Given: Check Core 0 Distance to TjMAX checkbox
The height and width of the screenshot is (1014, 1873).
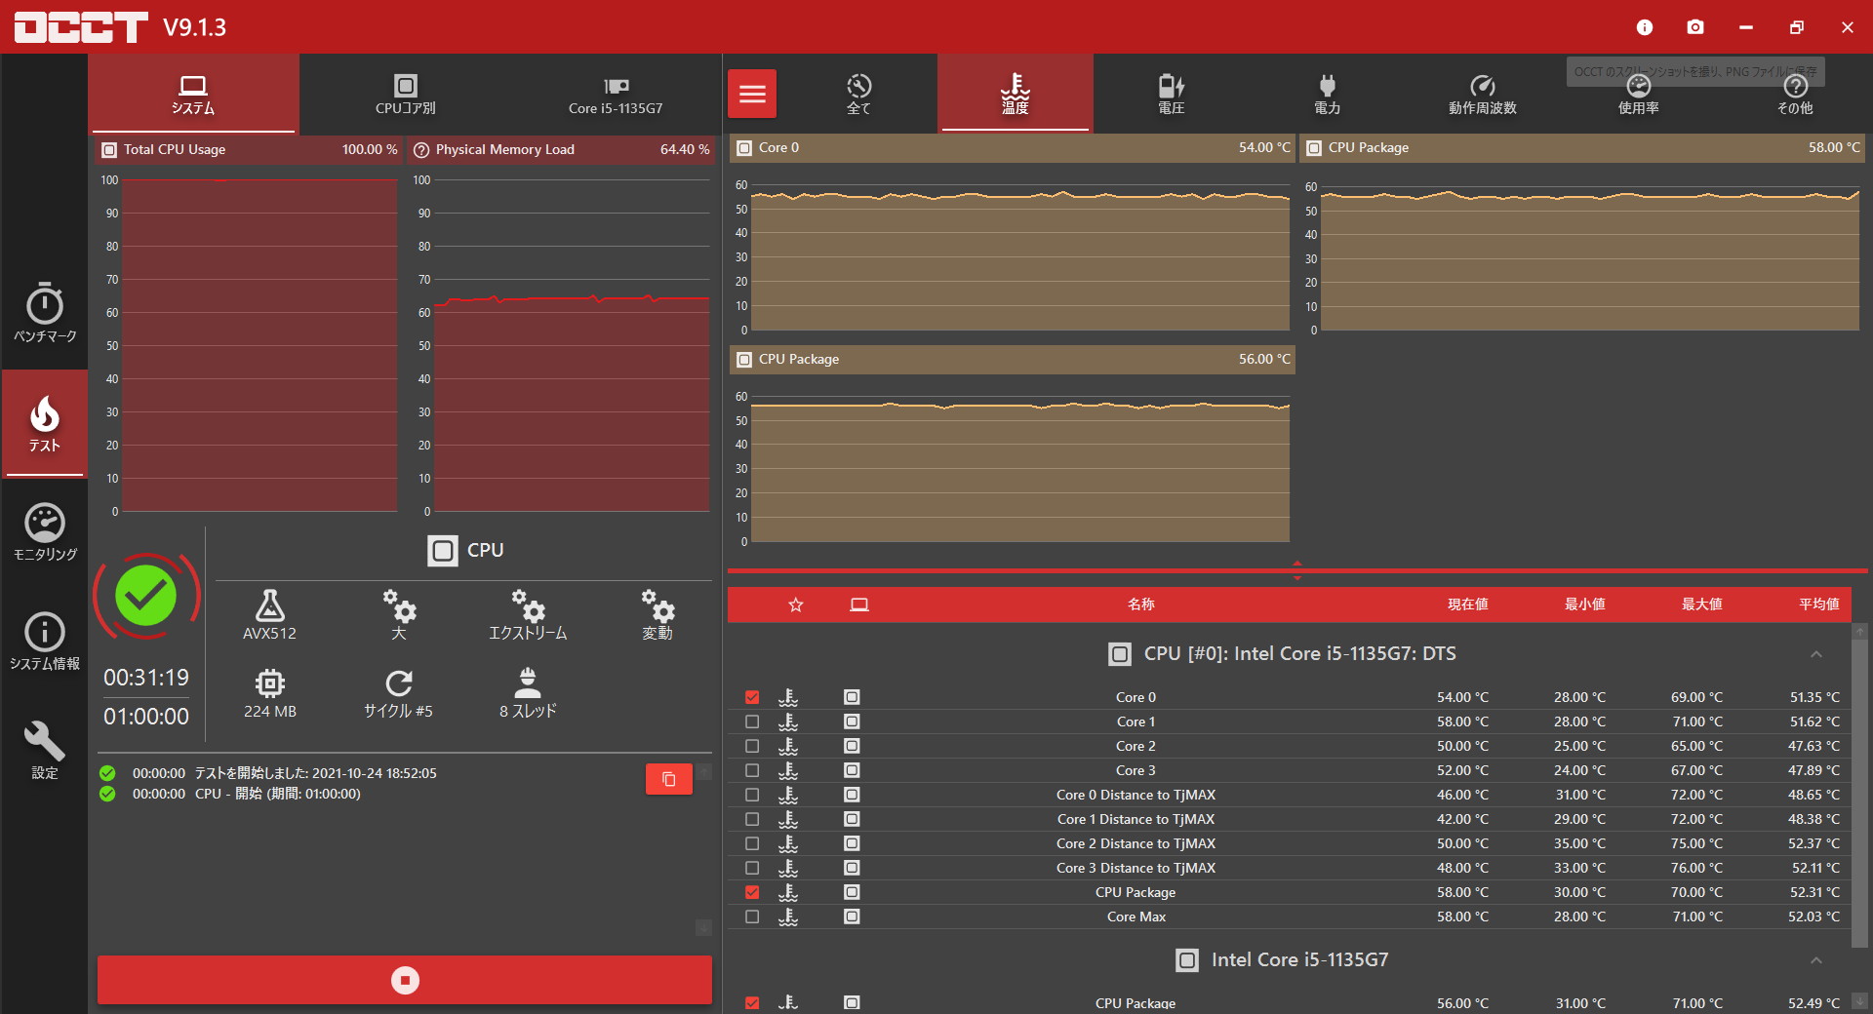Looking at the screenshot, I should (x=752, y=795).
